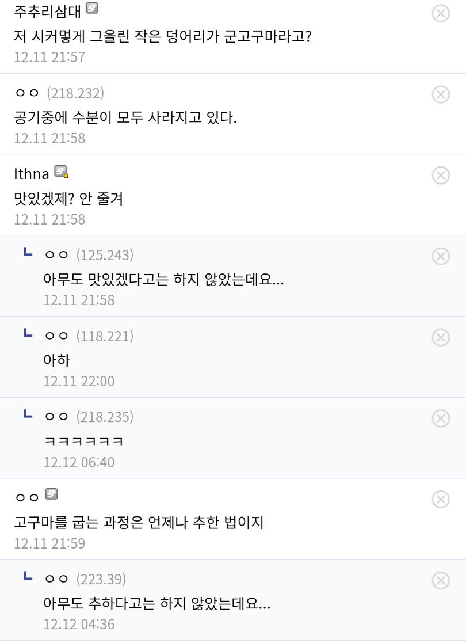The image size is (466, 643).
Task: Click the gallog badge next to 주추리삼대
Action: [92, 9]
